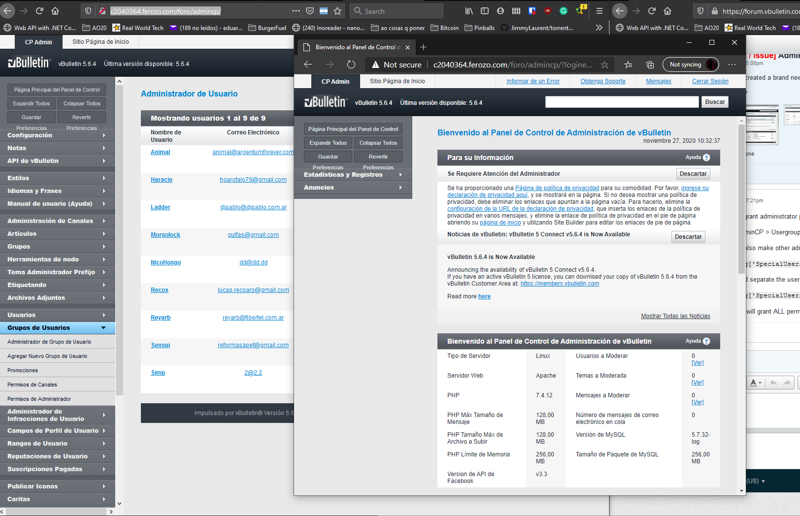Open a new tab in Edge
The height and width of the screenshot is (516, 800).
[x=424, y=47]
